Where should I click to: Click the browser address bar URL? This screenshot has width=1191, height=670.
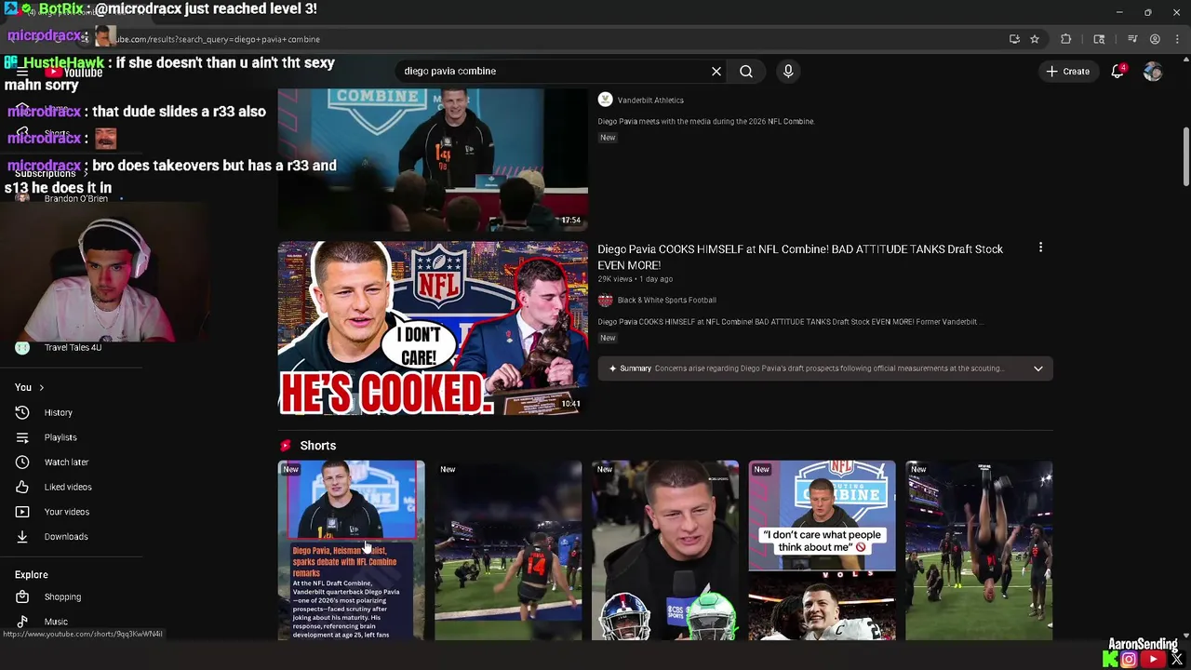217,39
